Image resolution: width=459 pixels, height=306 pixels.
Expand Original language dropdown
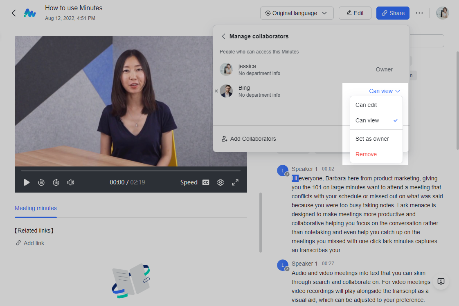point(297,13)
